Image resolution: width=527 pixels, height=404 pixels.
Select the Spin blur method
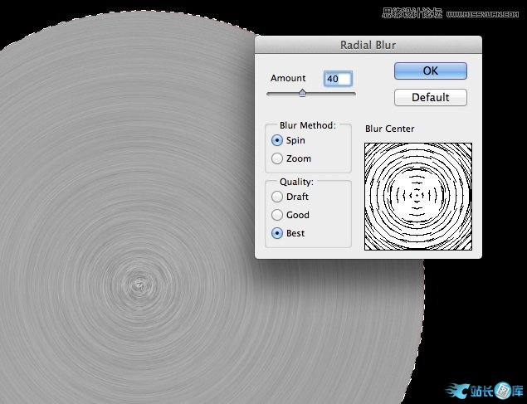point(277,140)
